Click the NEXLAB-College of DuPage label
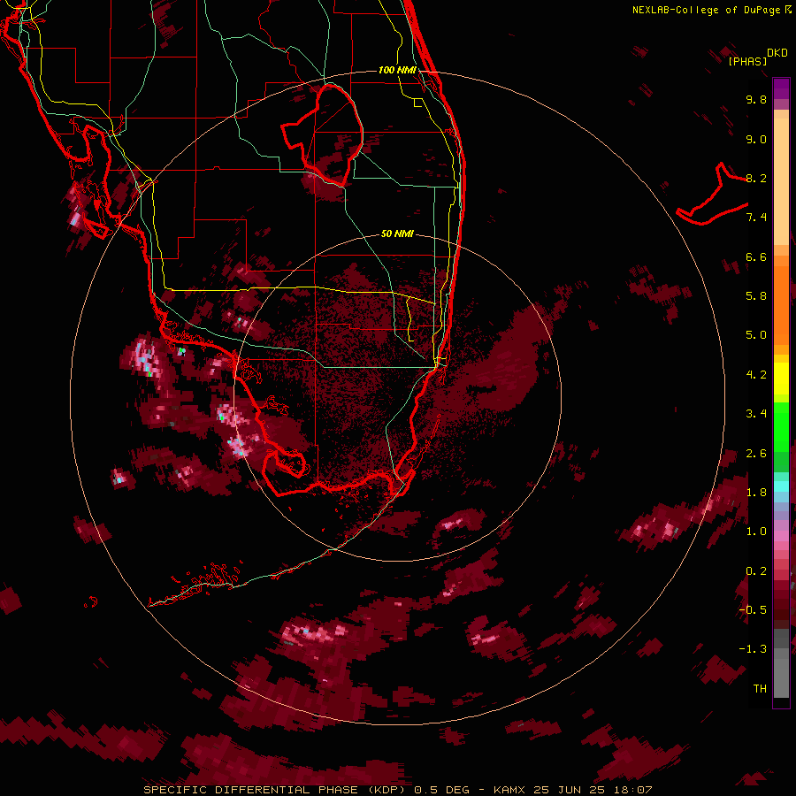This screenshot has width=796, height=796. point(712,10)
